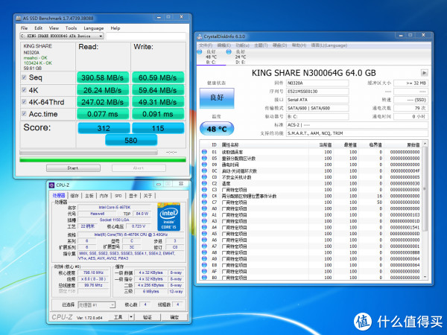The height and width of the screenshot is (335, 447).
Task: Open the Help menu in AS SSD Benchmark
Action: click(115, 28)
